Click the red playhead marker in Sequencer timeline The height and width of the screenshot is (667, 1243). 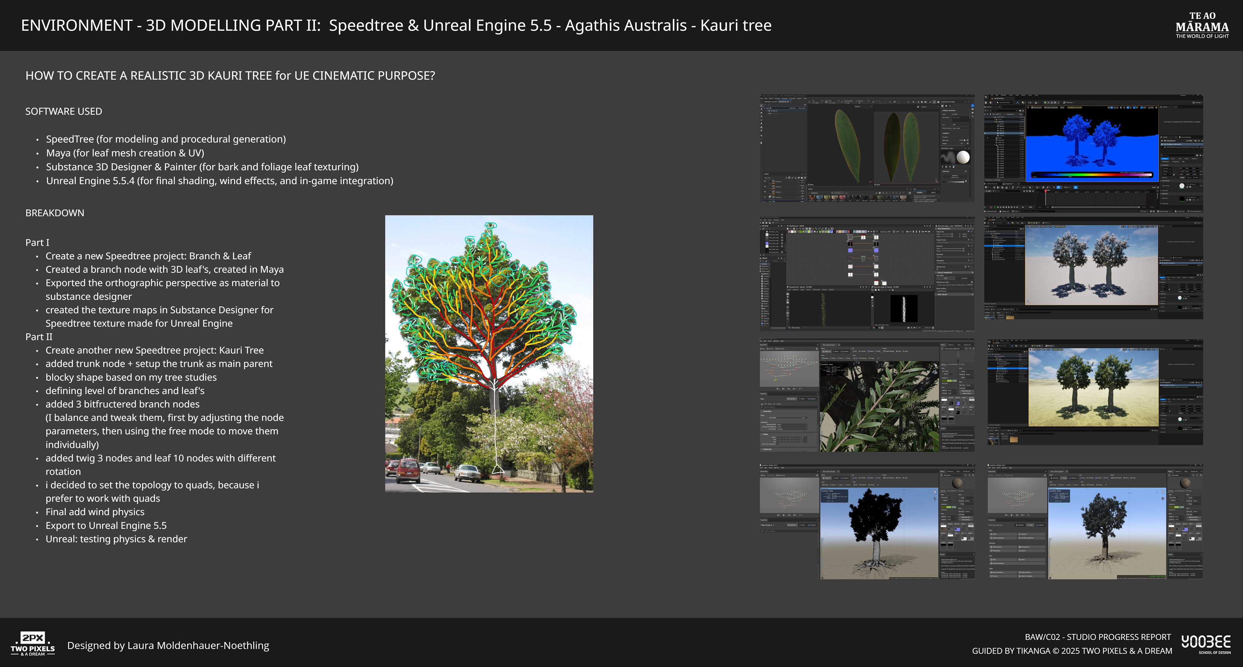click(1046, 191)
